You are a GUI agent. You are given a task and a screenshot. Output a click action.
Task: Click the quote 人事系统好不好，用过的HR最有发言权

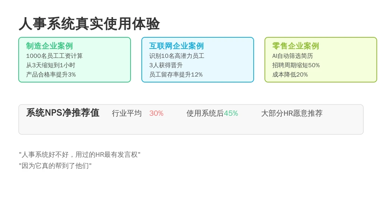[x=80, y=155]
